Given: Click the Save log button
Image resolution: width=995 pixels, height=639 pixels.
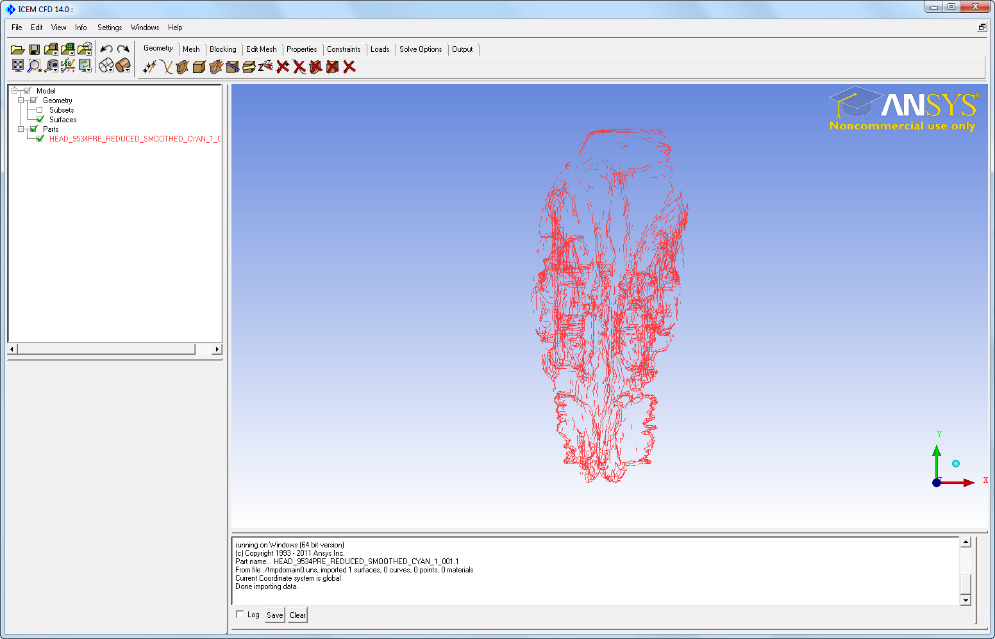Looking at the screenshot, I should [275, 615].
